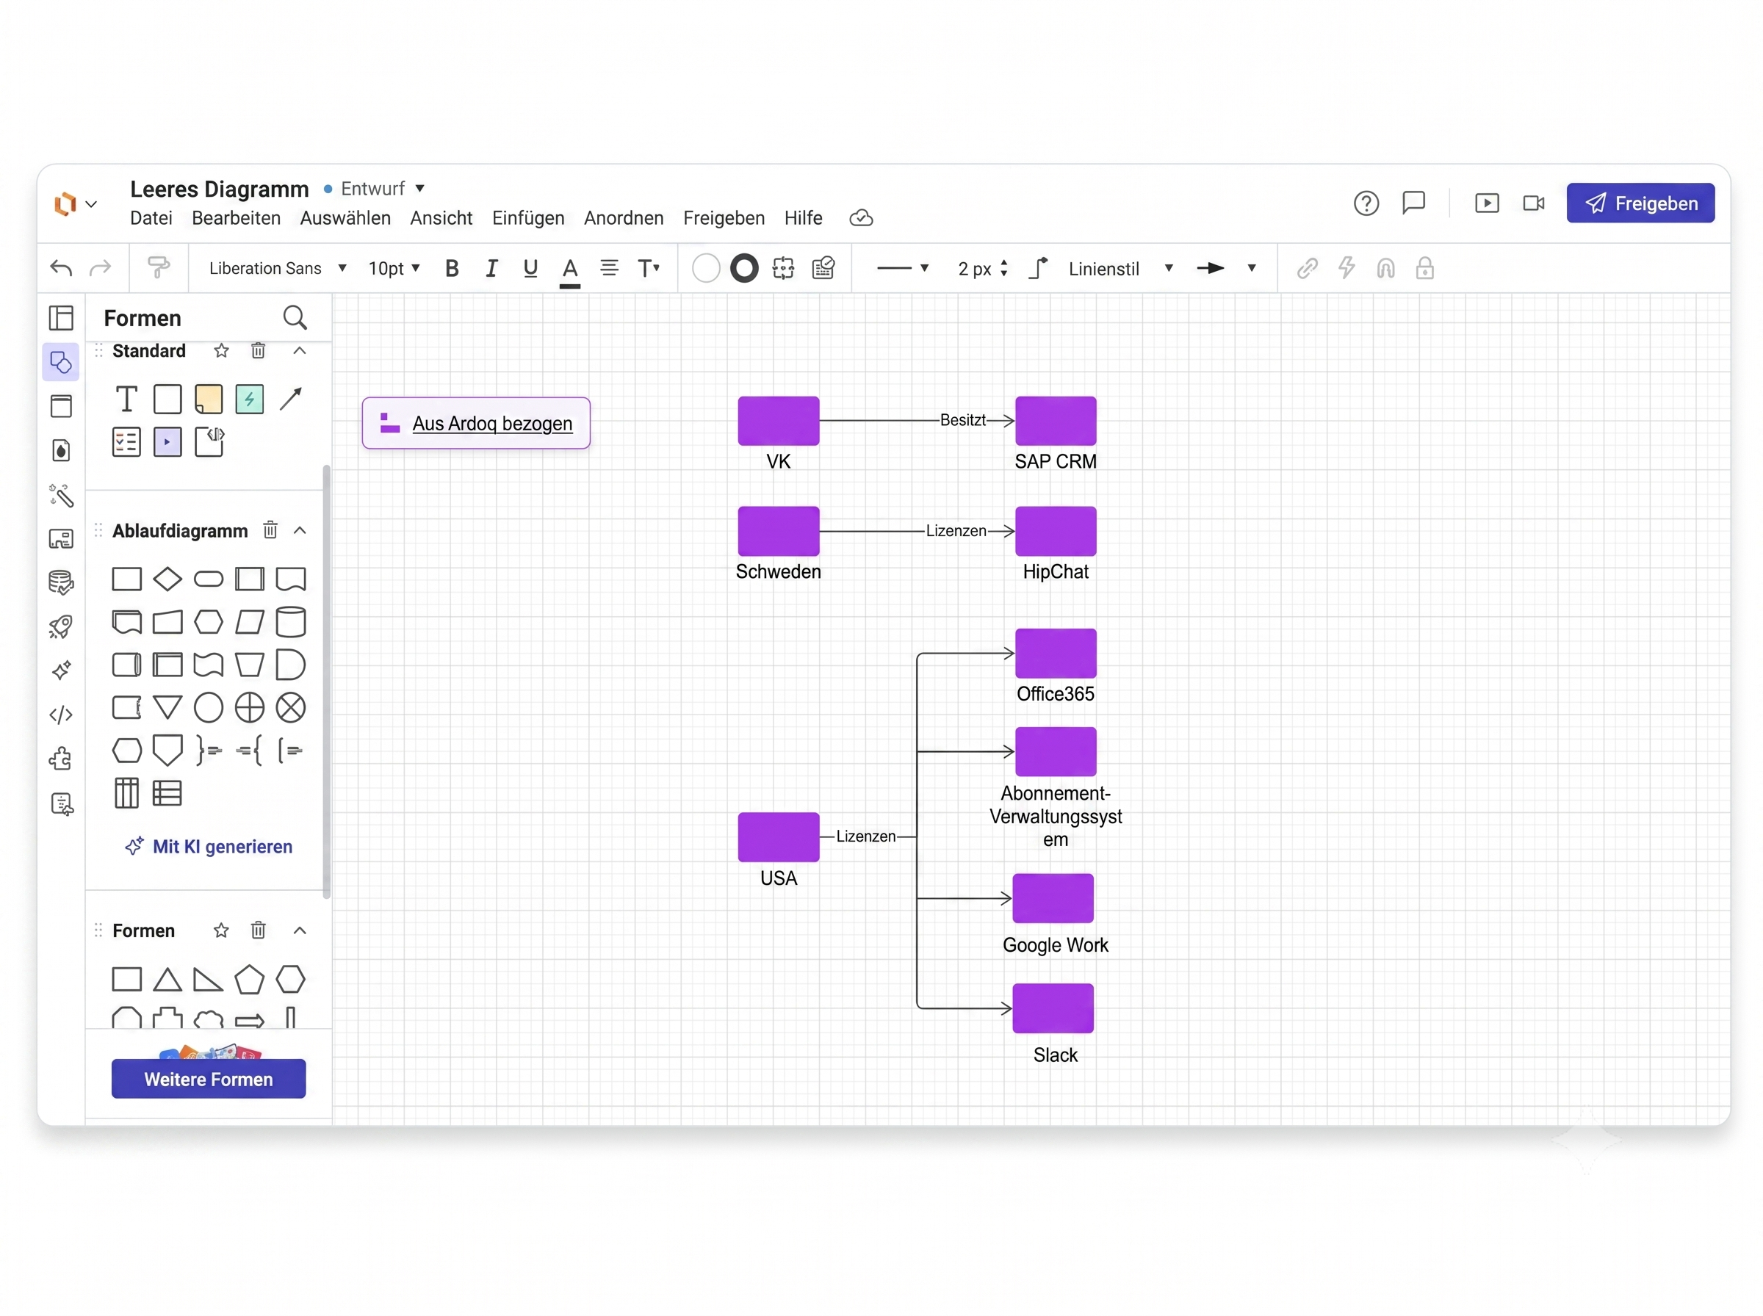Open the shapes panel sidebar icon

coord(60,363)
